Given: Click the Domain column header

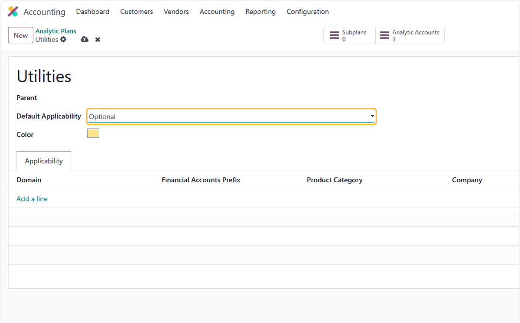Looking at the screenshot, I should click(x=29, y=180).
